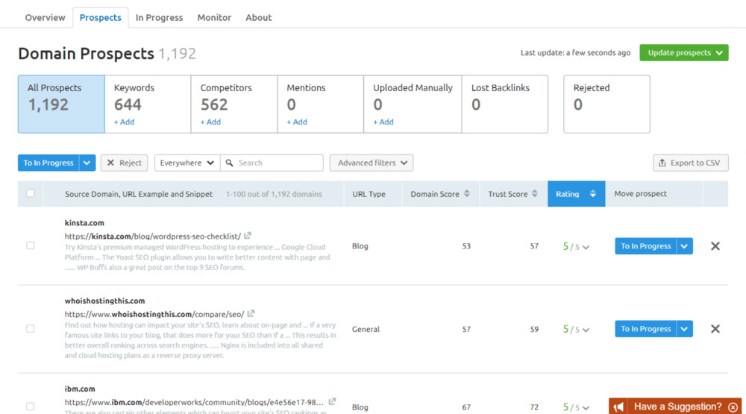The height and width of the screenshot is (414, 746).
Task: Move whoishostingthis.com To In Progress
Action: tap(645, 329)
